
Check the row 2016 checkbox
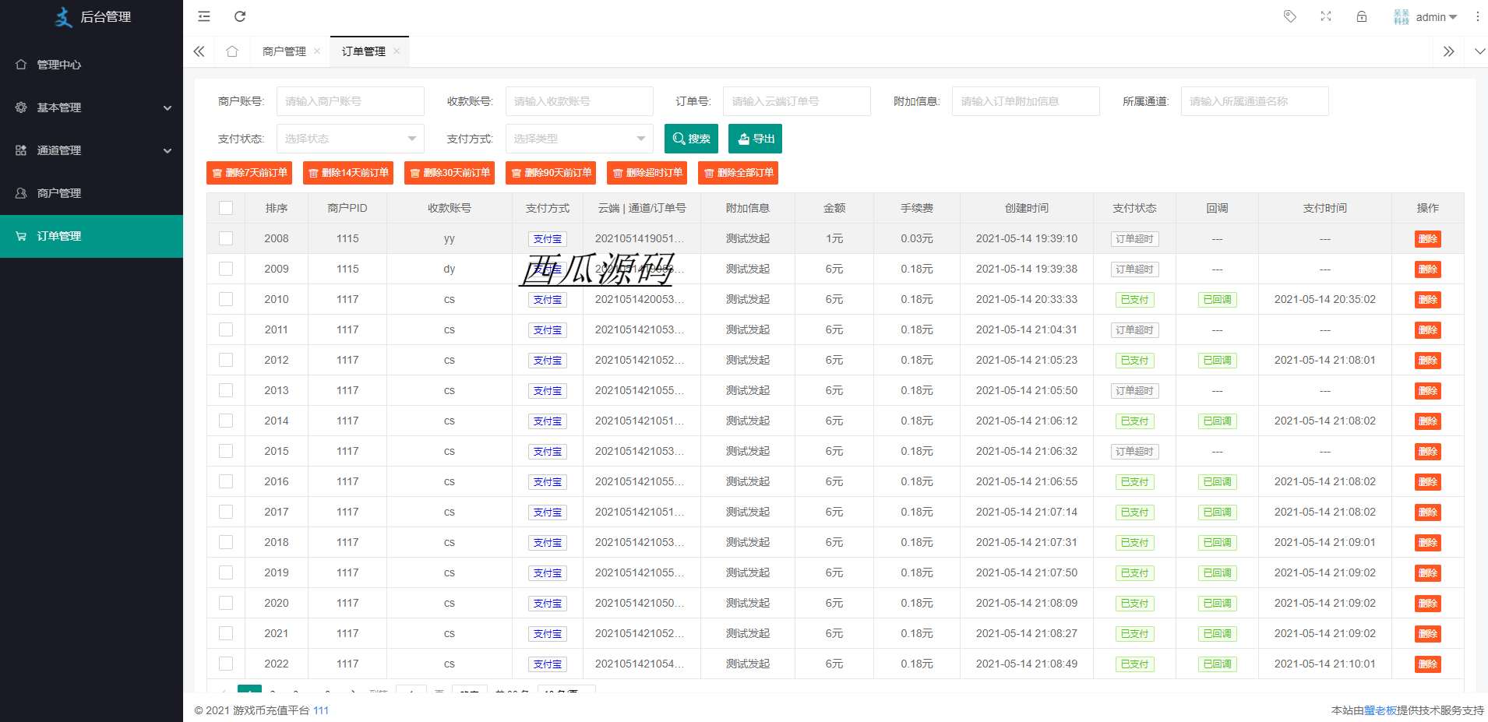click(226, 481)
